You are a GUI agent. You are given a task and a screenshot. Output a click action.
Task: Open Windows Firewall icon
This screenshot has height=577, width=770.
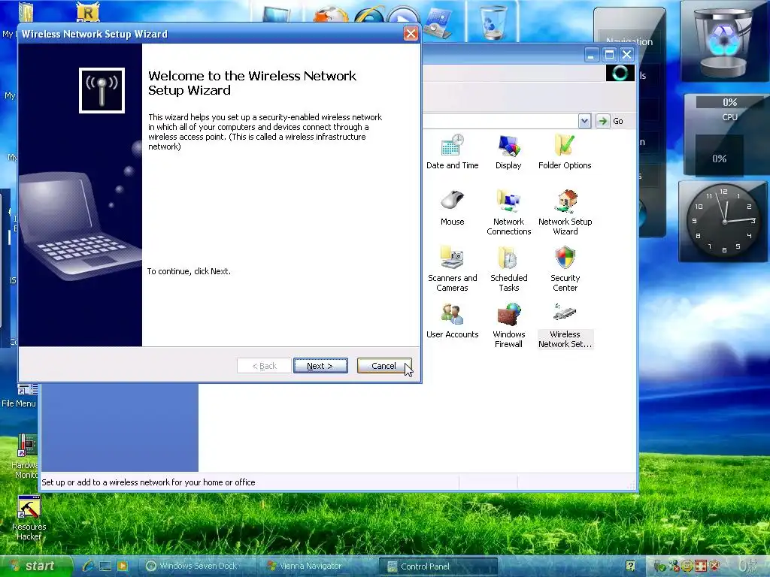[509, 325]
